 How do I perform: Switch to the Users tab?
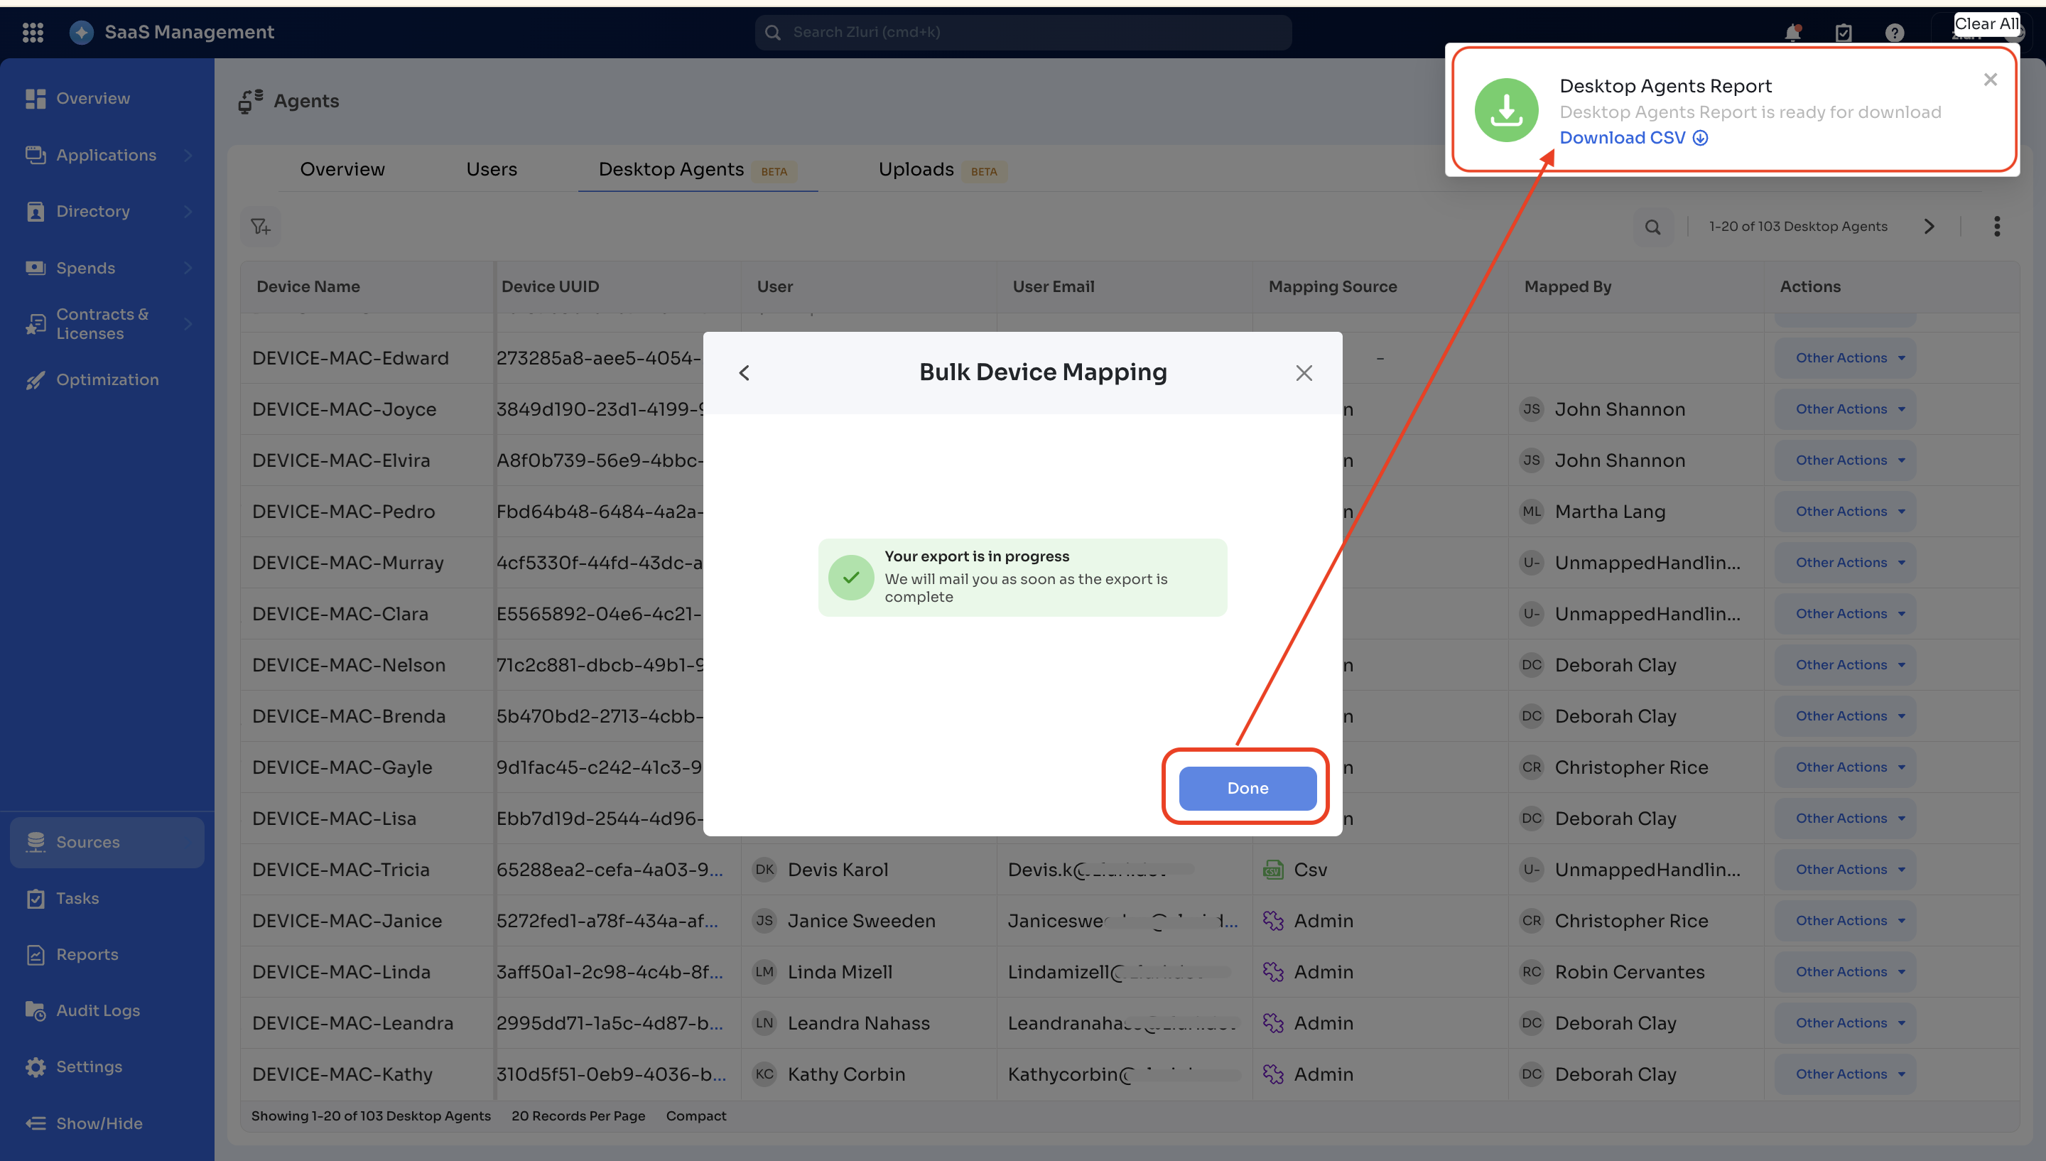[x=491, y=169]
